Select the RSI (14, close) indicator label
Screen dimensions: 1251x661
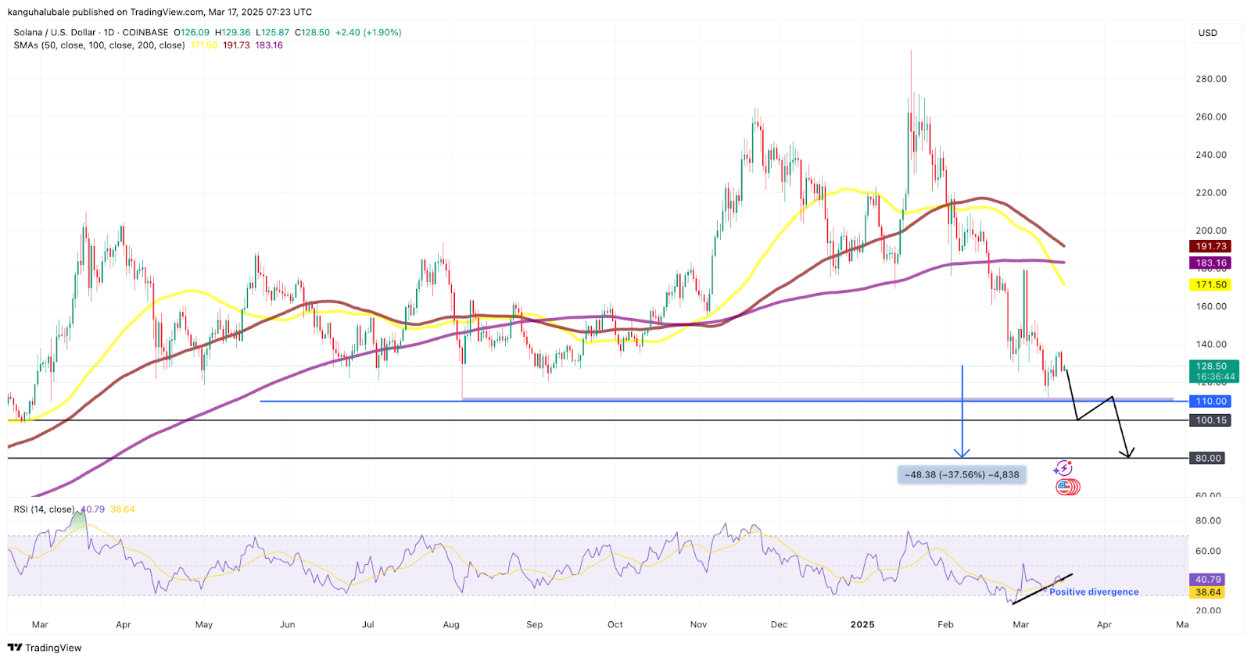pyautogui.click(x=45, y=509)
